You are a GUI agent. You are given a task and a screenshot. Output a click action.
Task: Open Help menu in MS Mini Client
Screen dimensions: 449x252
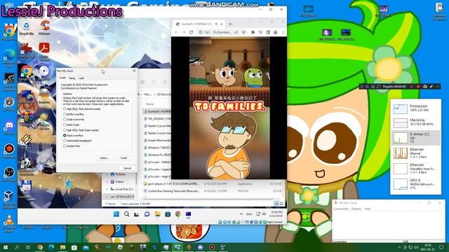click(x=368, y=209)
